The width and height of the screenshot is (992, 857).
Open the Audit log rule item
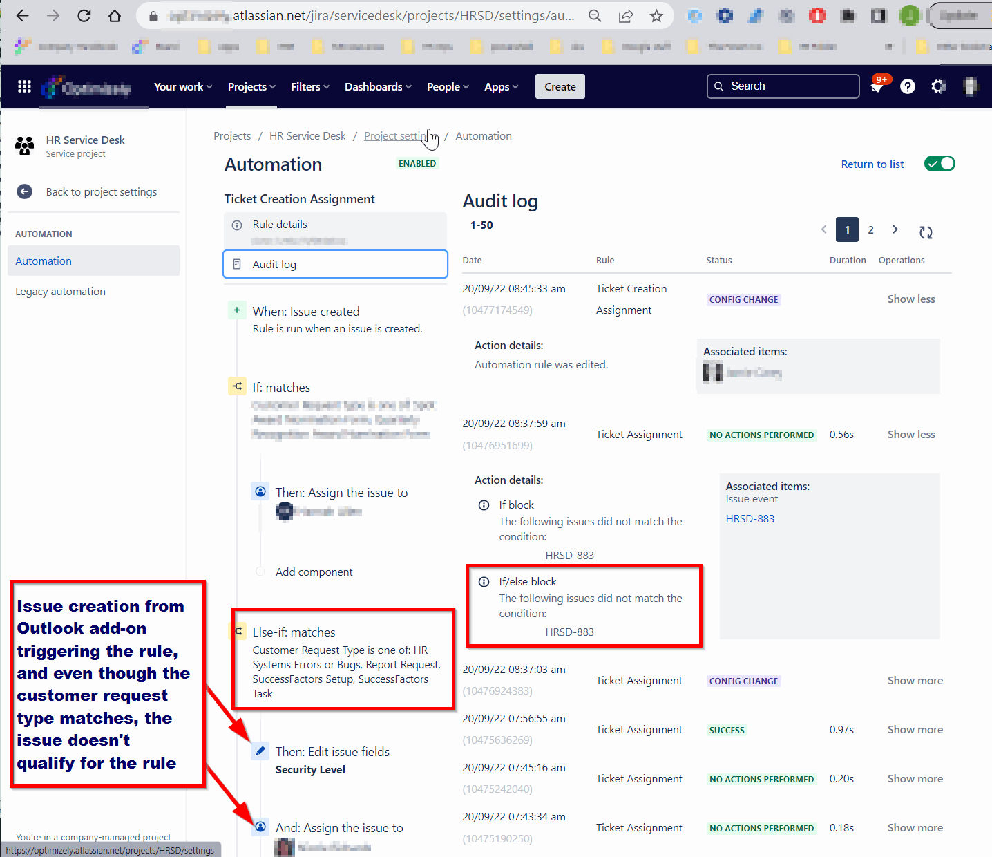point(335,264)
